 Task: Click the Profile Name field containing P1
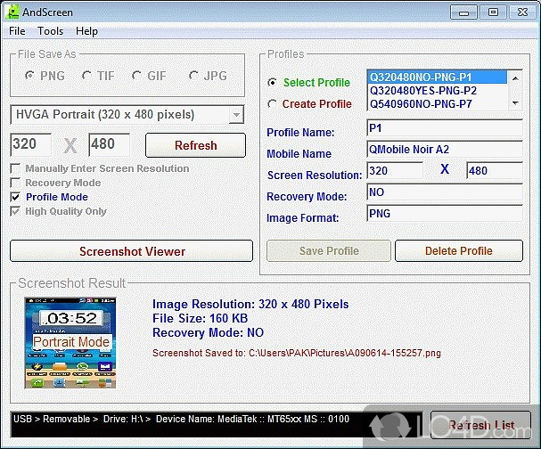(x=445, y=128)
